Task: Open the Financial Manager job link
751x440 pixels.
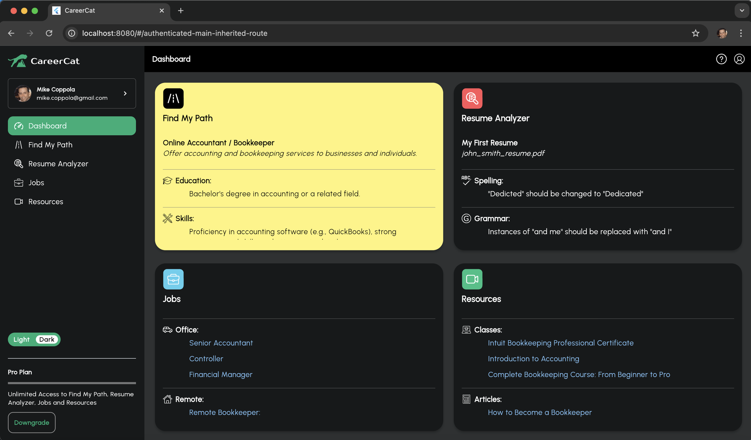Action: coord(220,375)
